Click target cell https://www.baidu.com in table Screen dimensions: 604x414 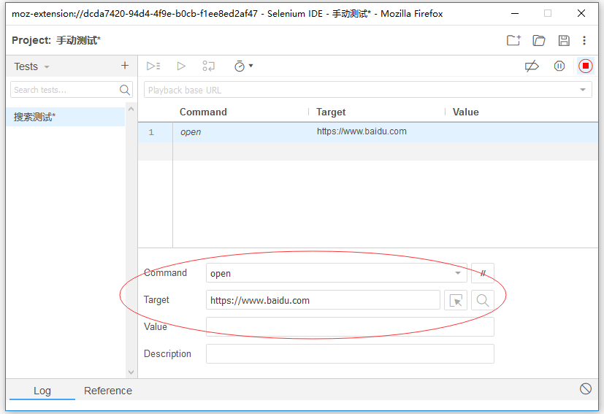pyautogui.click(x=362, y=131)
